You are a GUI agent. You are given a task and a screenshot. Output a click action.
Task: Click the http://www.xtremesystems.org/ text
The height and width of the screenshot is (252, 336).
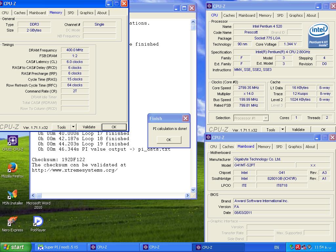(74, 170)
